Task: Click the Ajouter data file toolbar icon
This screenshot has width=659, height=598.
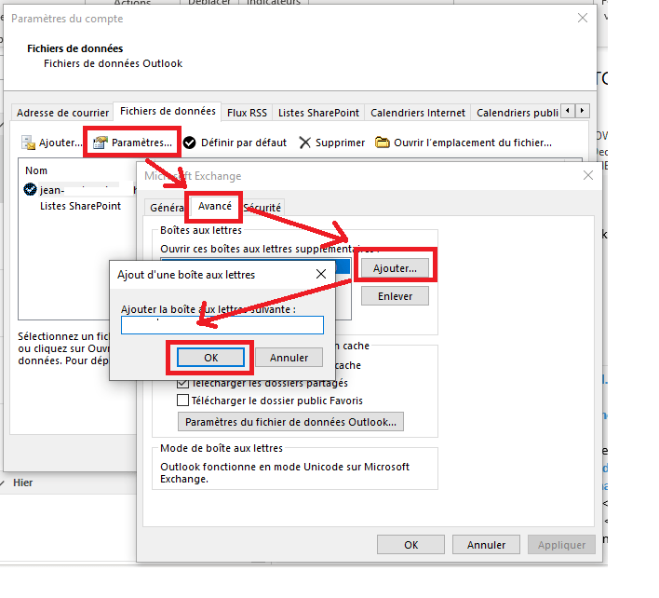Action: pos(28,143)
